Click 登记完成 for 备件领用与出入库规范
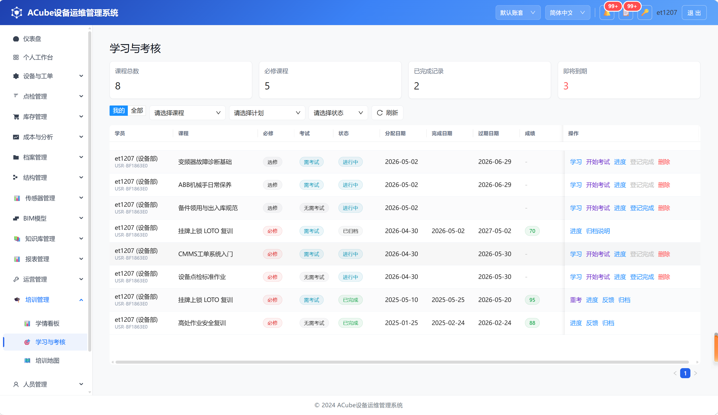Viewport: 718px width, 415px height. [642, 208]
